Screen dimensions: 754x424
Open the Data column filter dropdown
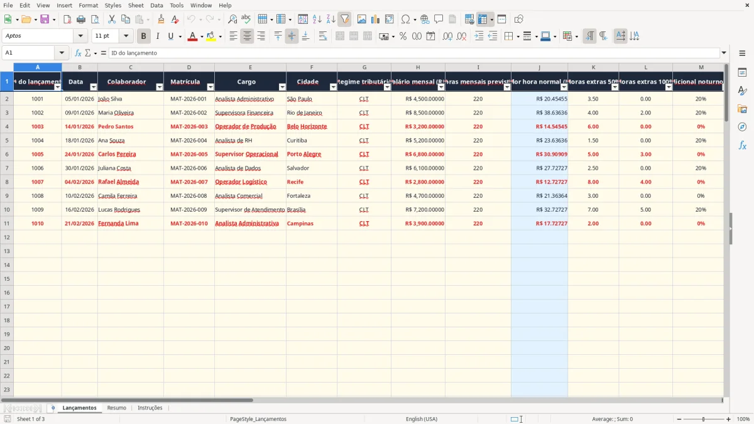(94, 87)
